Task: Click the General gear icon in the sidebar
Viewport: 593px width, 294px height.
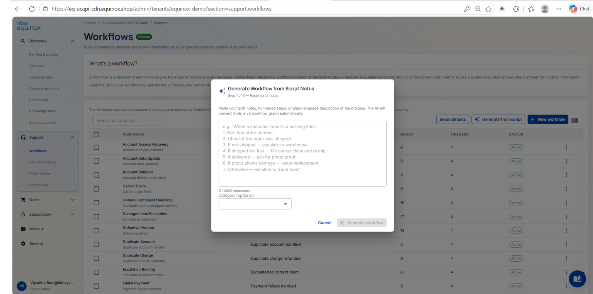Action: point(23,244)
